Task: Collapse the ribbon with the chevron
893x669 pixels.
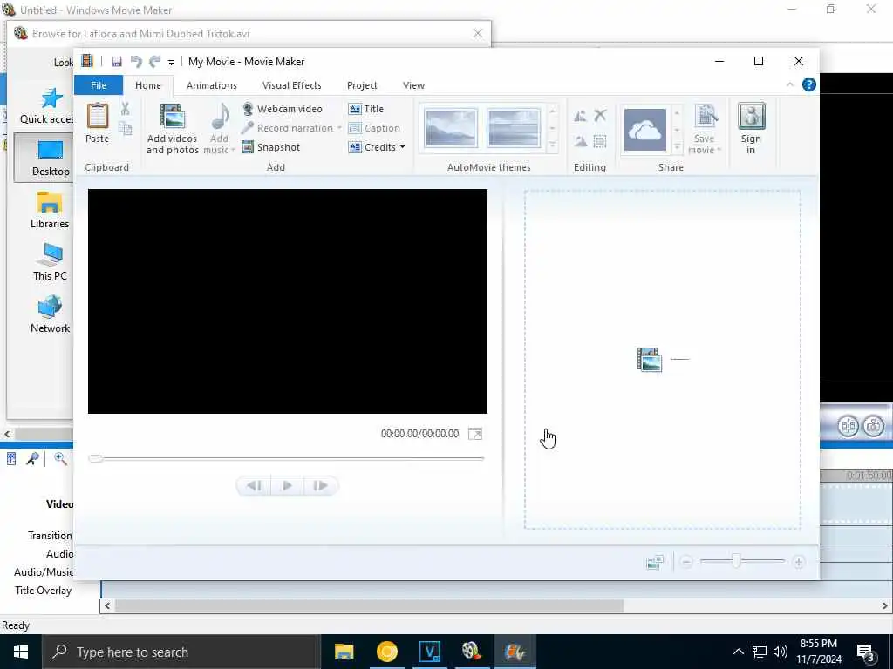Action: click(x=789, y=84)
